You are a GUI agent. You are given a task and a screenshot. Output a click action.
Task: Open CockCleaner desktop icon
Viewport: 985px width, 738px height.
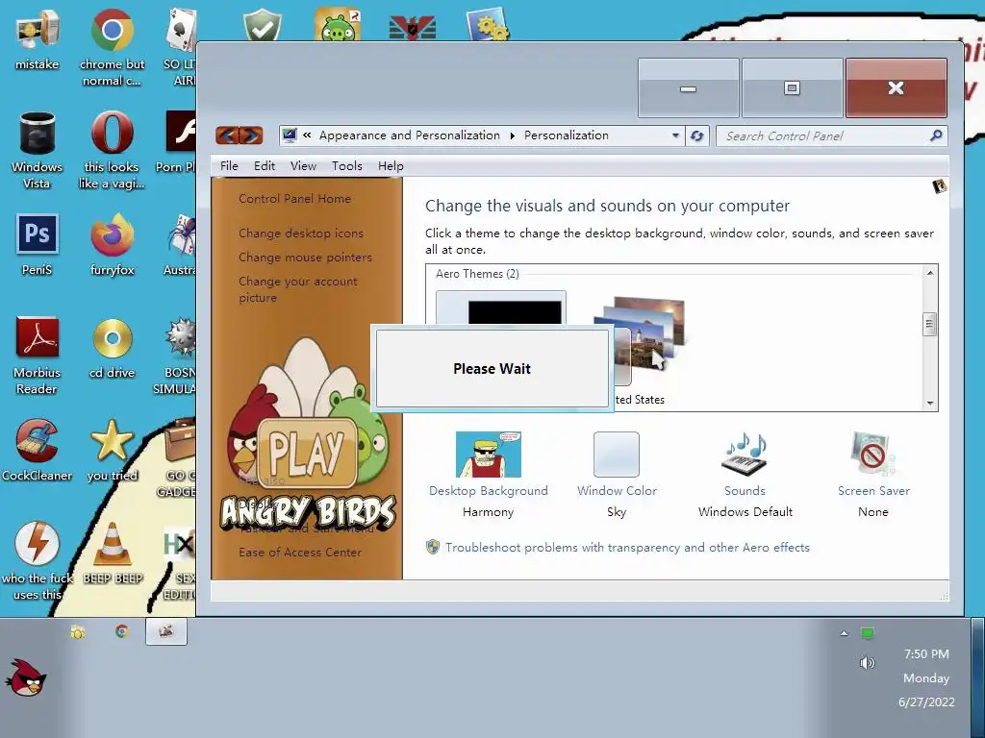click(x=37, y=451)
